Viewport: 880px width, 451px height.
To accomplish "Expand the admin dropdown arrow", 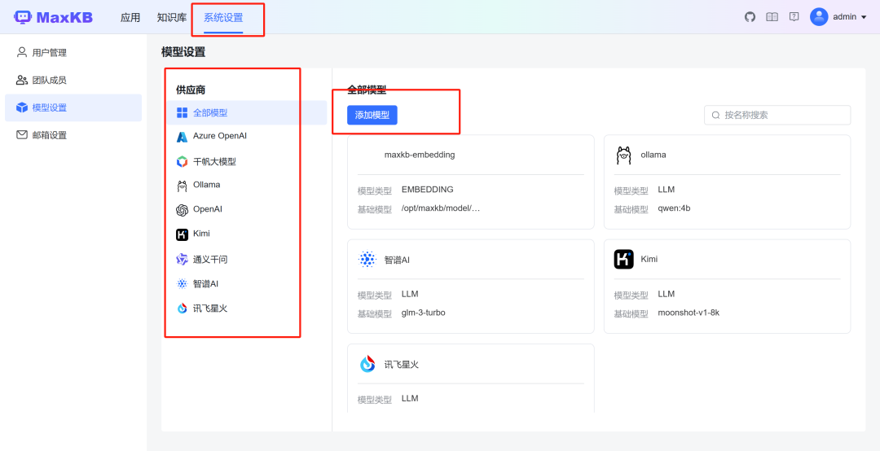I will [x=864, y=17].
